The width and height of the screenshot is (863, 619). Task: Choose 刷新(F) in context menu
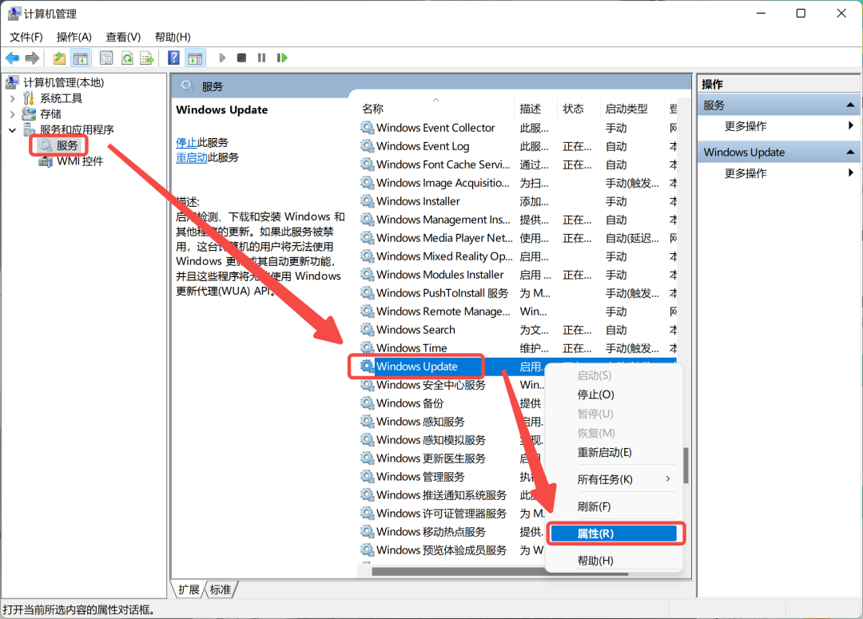point(614,506)
